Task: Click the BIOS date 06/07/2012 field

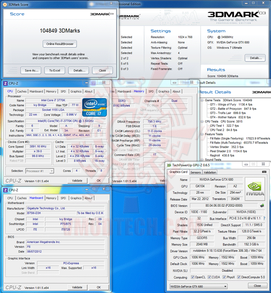Action: (65, 252)
